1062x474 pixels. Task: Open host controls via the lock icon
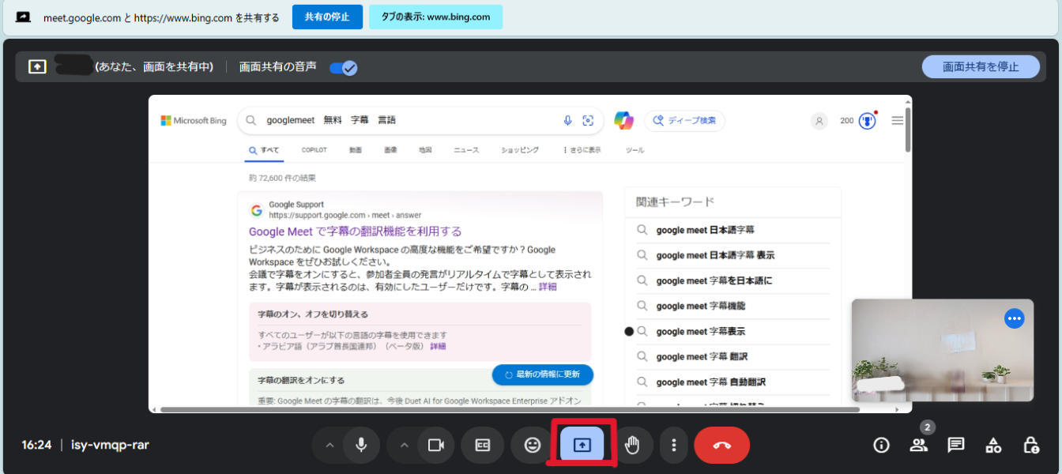[1034, 445]
